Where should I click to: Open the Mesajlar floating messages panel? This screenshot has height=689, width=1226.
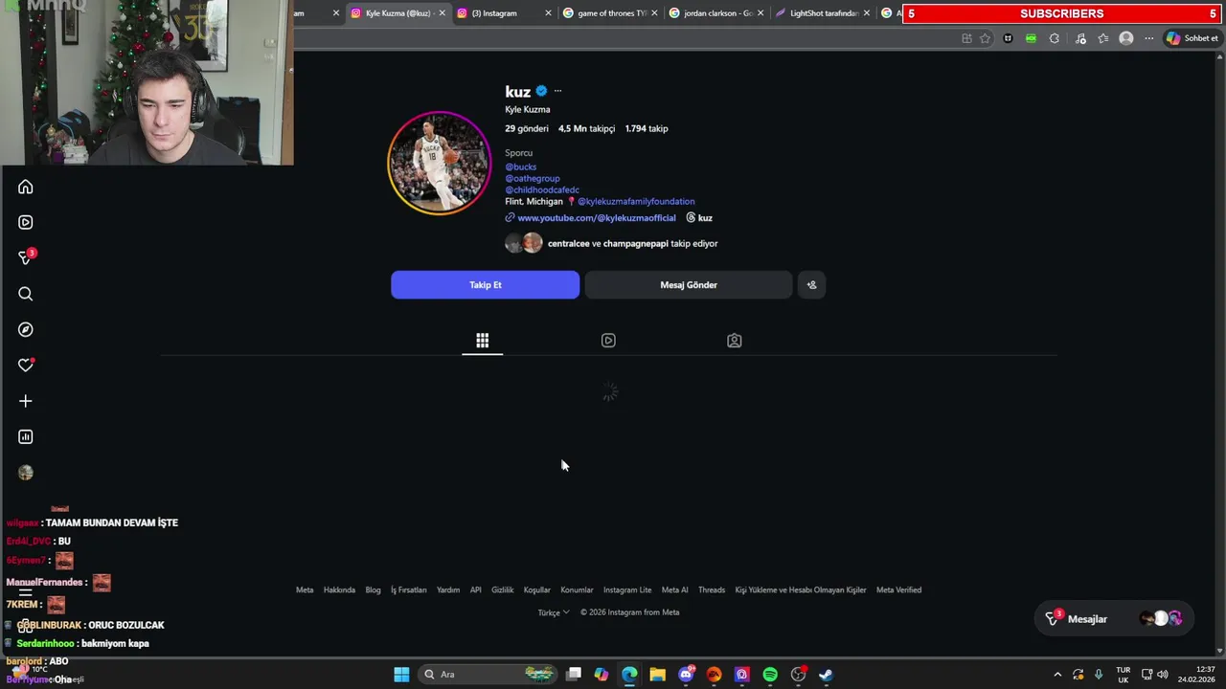point(1116,619)
